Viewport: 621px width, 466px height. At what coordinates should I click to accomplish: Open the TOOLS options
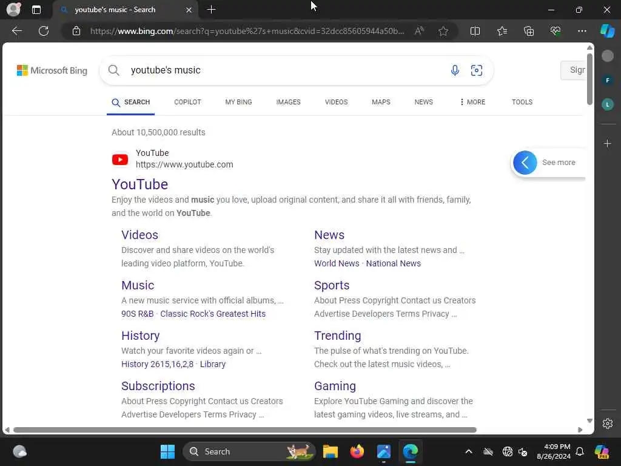pos(522,102)
